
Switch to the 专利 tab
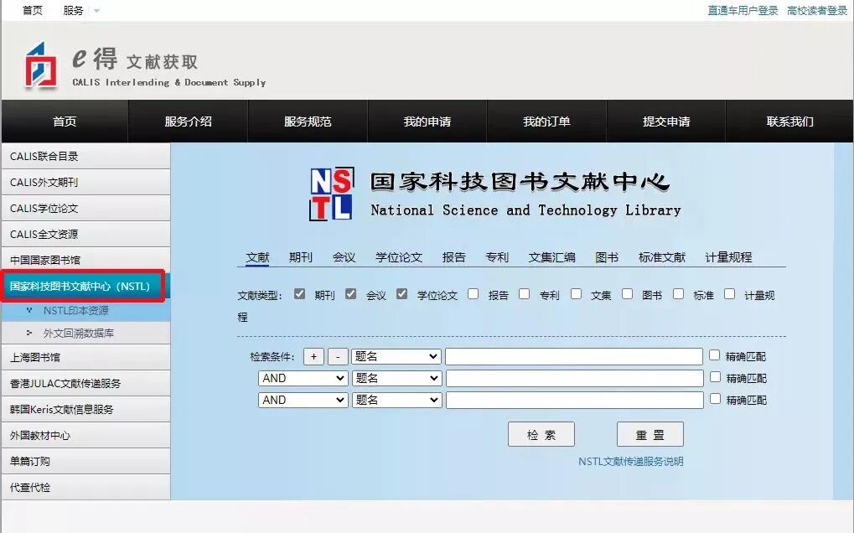click(x=497, y=257)
